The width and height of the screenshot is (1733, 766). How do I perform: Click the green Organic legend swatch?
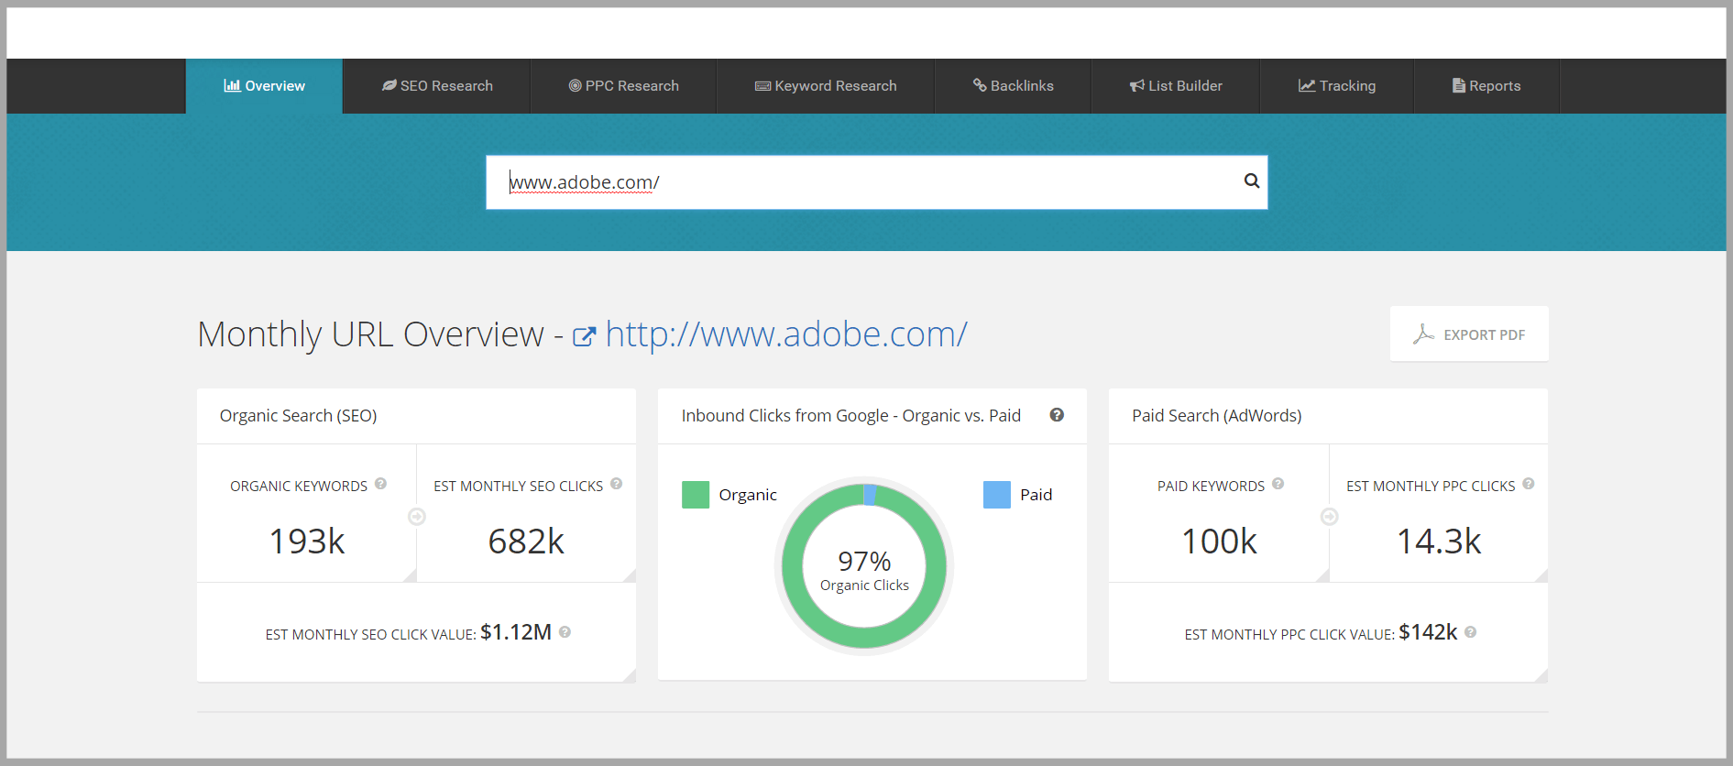[696, 495]
